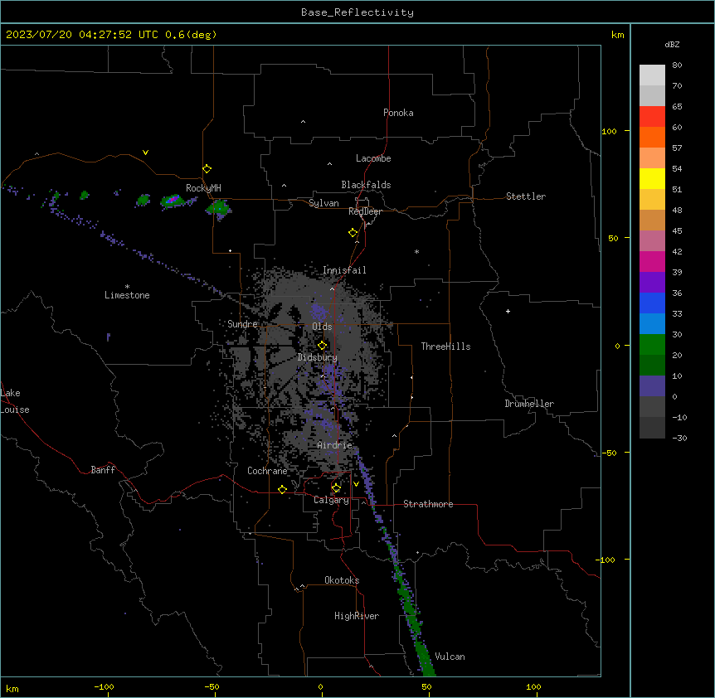Click the yellow diamond marker between Olds and Didsbury
Viewport: 715px width, 698px height.
click(323, 346)
